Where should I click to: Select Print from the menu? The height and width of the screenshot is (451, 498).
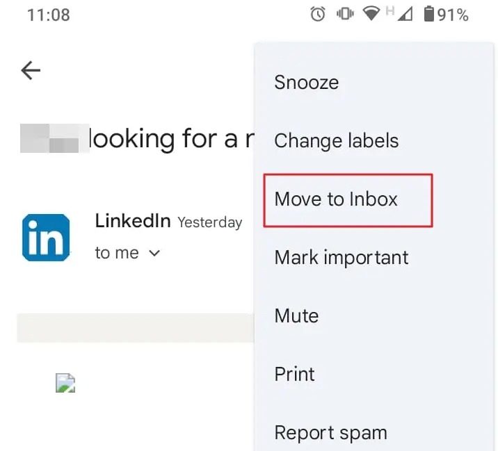(295, 375)
